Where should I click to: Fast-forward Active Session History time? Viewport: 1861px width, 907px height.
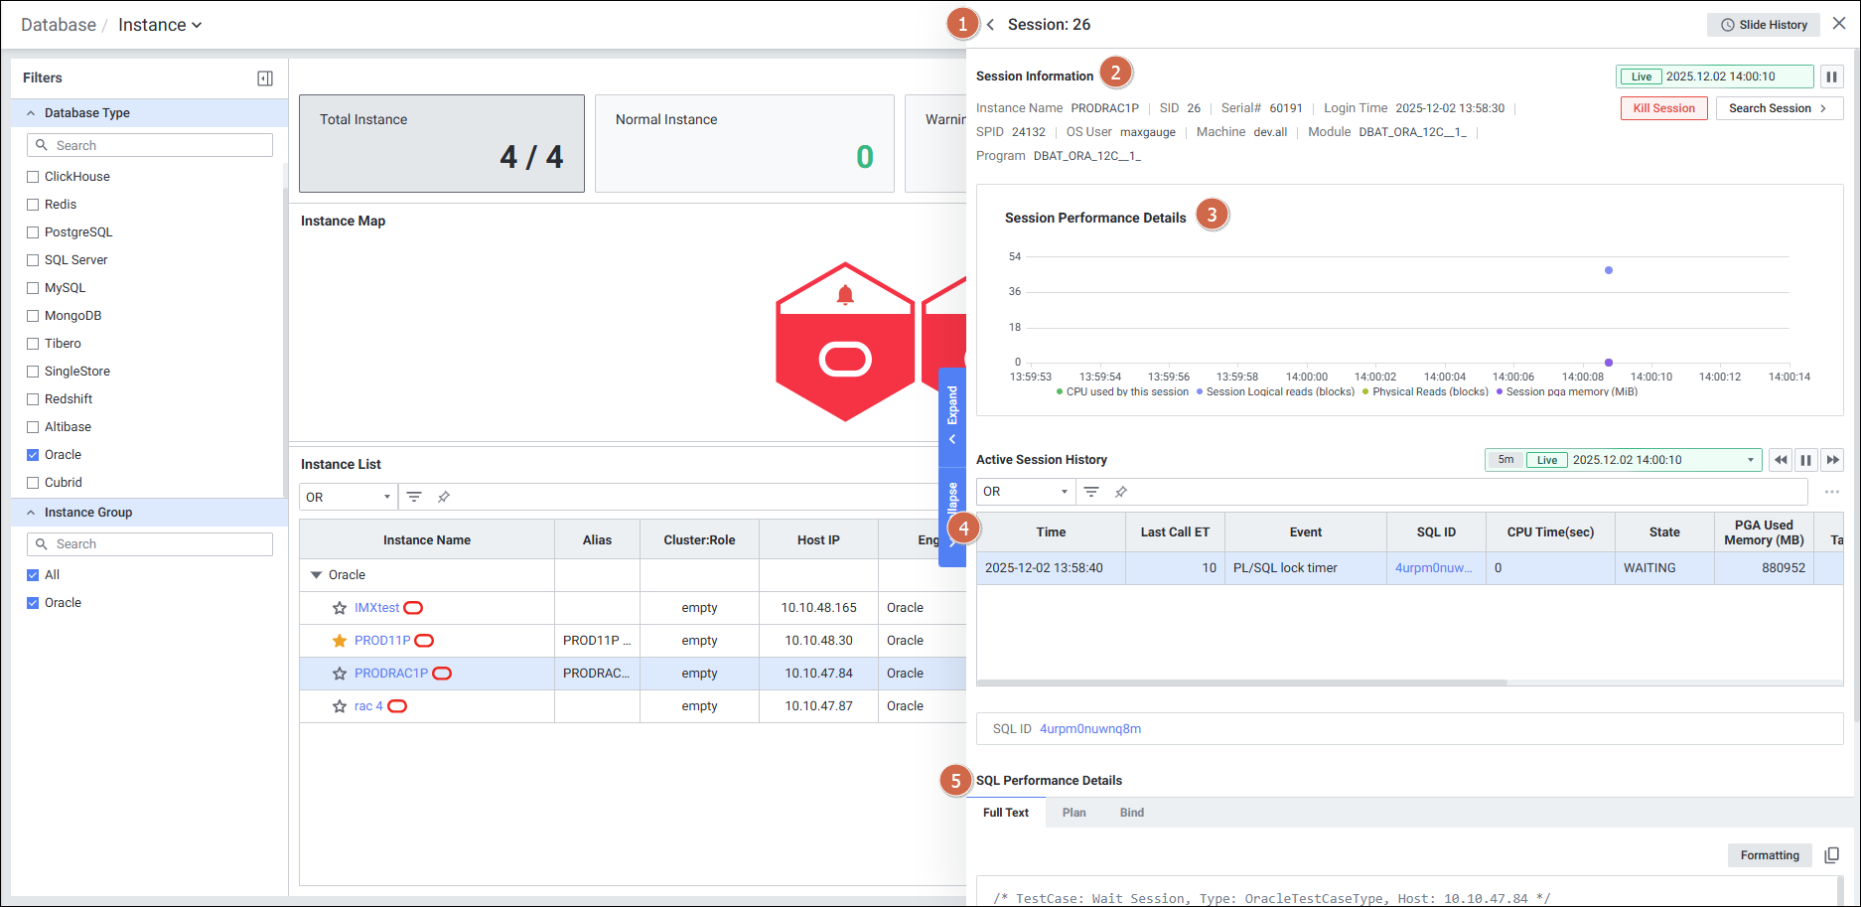[x=1832, y=460]
